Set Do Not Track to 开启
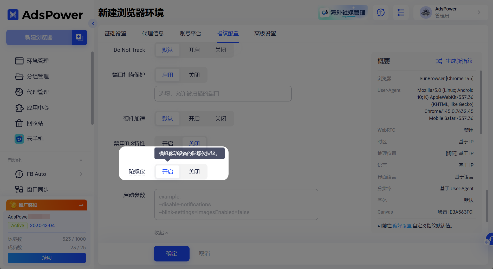 tap(194, 50)
